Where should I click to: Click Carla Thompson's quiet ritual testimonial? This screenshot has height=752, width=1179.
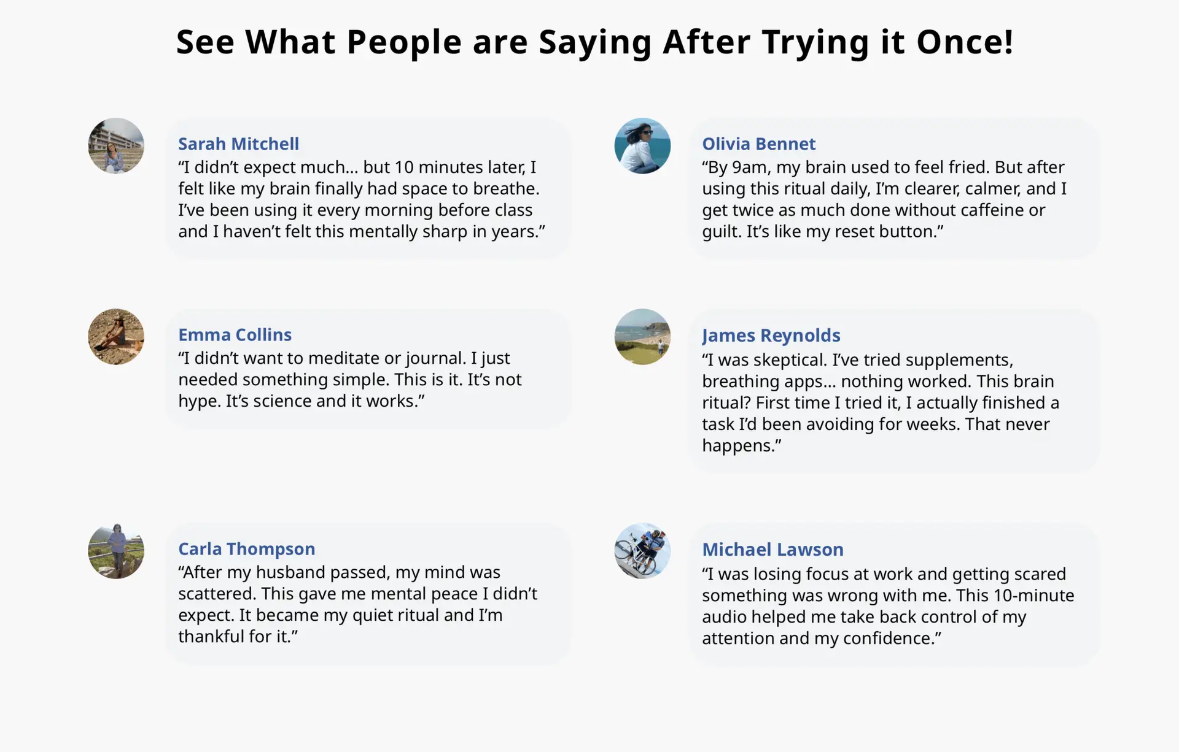(357, 604)
